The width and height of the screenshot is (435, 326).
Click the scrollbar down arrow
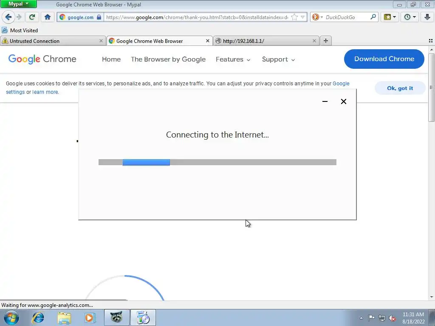tap(432, 297)
